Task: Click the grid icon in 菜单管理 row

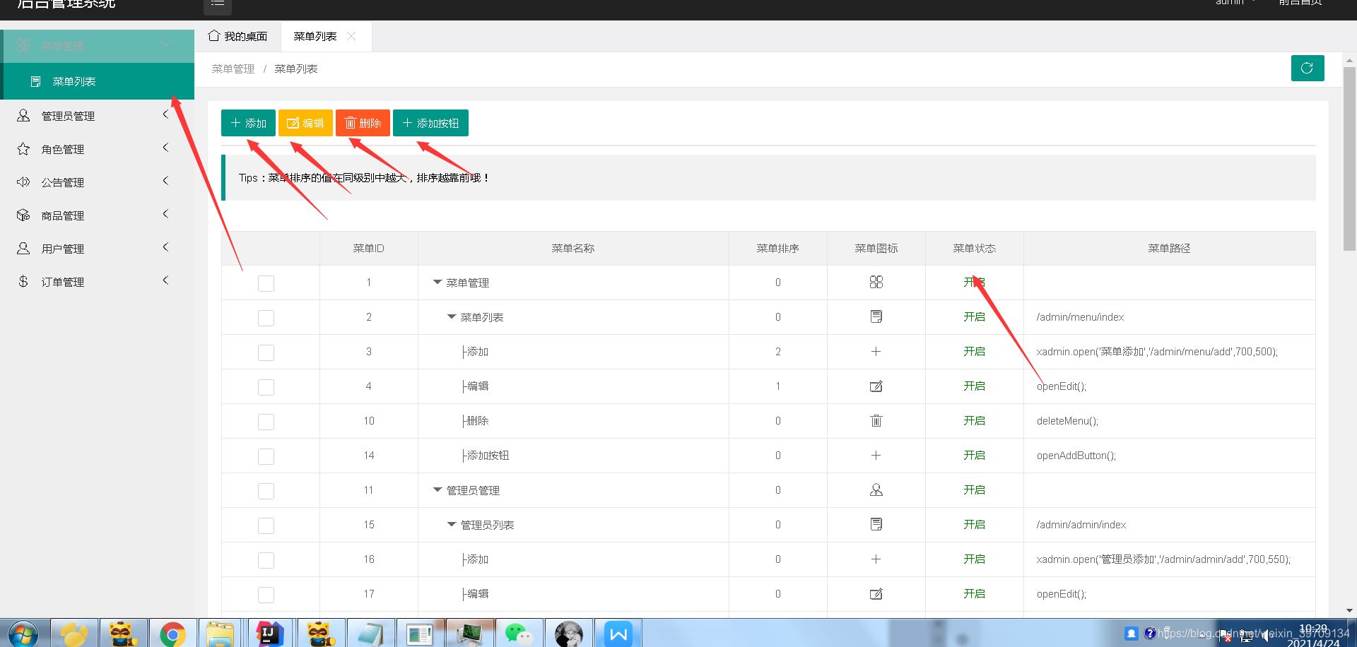Action: pos(876,282)
